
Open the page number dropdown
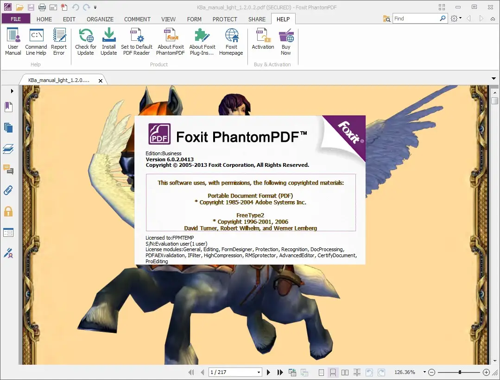point(259,372)
